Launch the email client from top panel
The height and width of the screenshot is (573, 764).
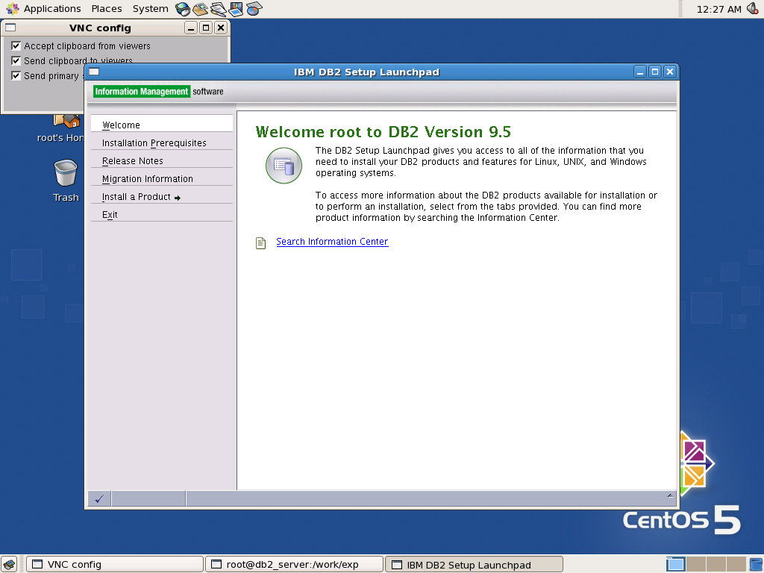coord(200,9)
